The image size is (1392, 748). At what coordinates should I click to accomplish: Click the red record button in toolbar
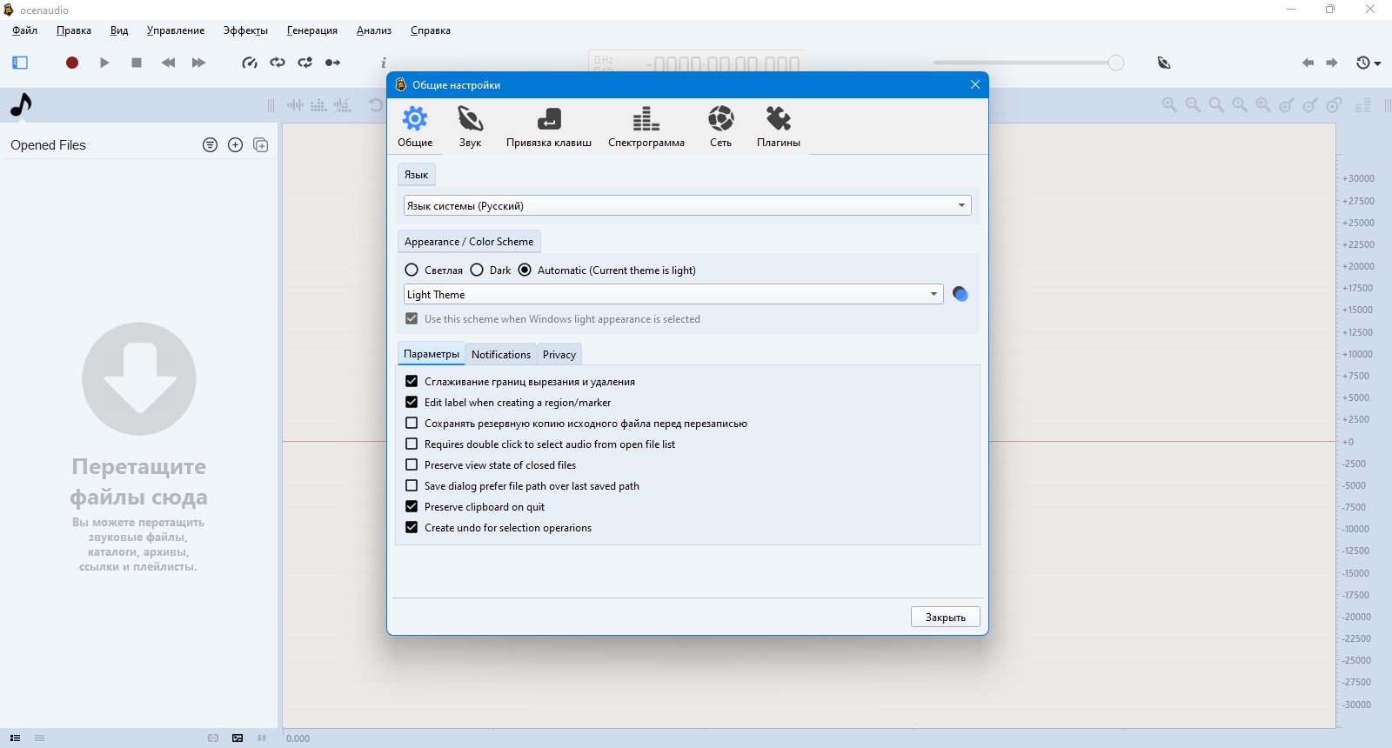tap(72, 63)
